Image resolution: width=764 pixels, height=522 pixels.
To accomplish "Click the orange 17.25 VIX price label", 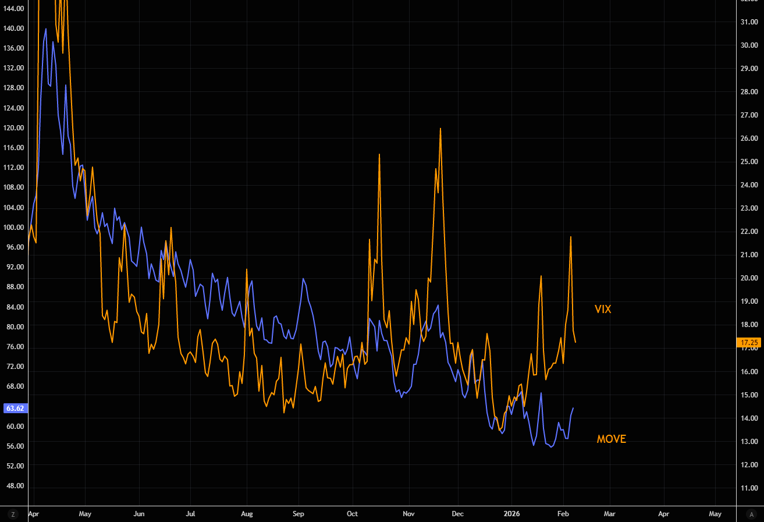I will (x=748, y=342).
